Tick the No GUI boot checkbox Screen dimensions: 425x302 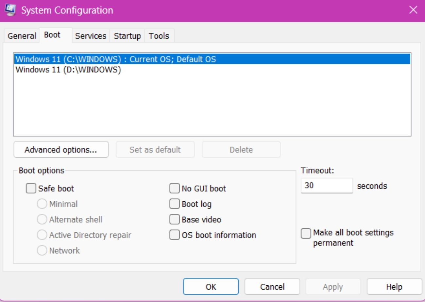tap(175, 188)
